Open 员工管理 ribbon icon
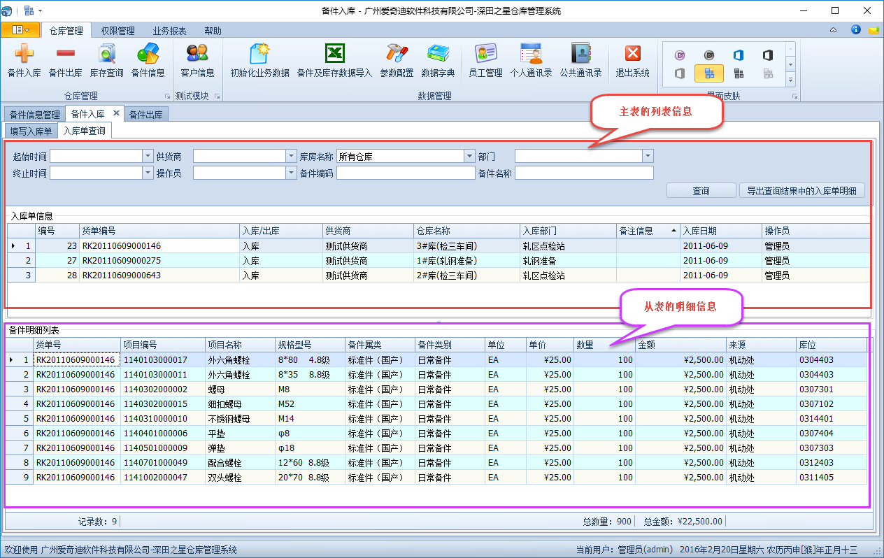 click(x=485, y=60)
